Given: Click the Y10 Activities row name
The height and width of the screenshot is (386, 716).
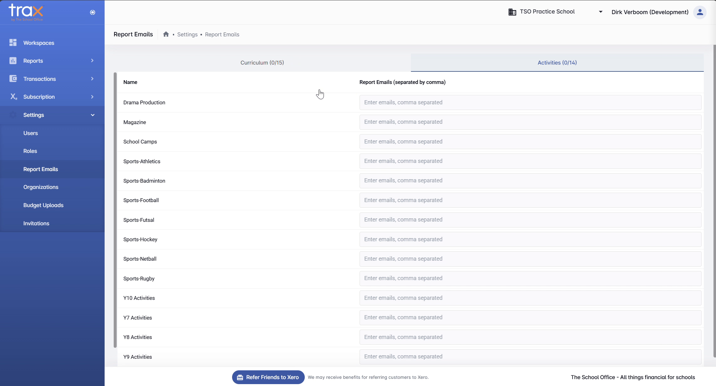Looking at the screenshot, I should click(139, 298).
